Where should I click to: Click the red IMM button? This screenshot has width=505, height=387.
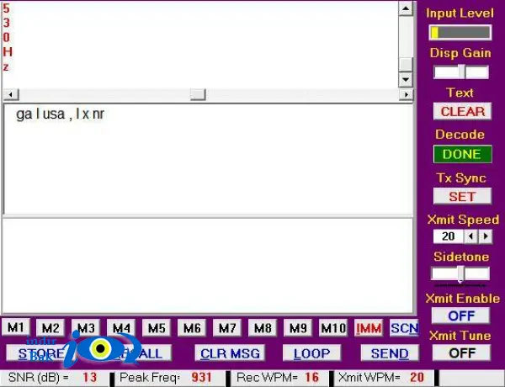click(x=369, y=328)
